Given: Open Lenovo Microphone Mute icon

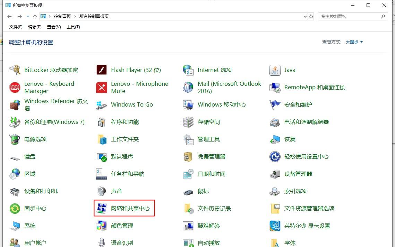Looking at the screenshot, I should tap(102, 87).
